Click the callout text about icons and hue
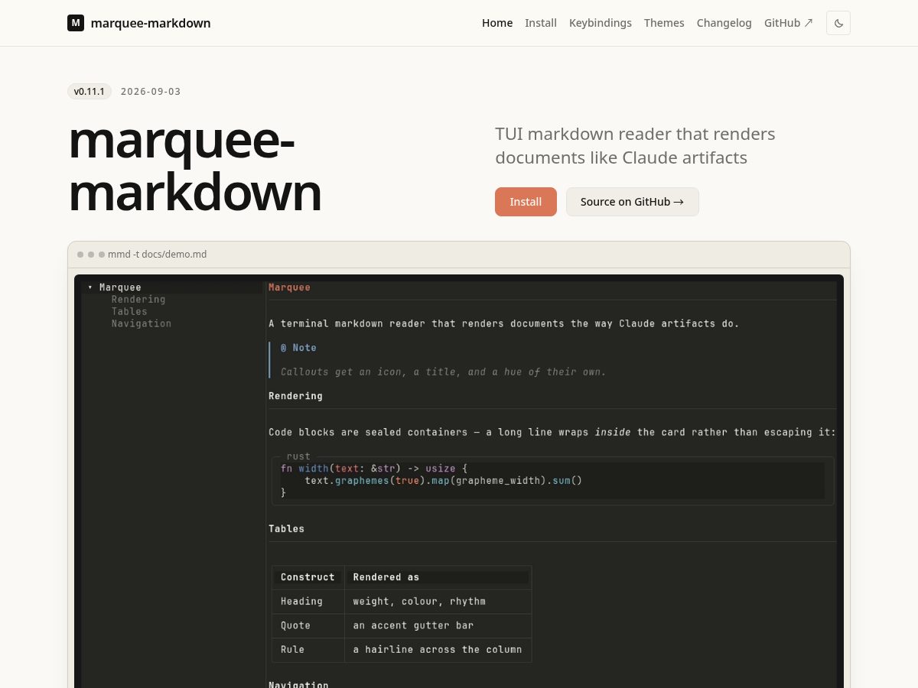This screenshot has width=918, height=688. coord(443,372)
